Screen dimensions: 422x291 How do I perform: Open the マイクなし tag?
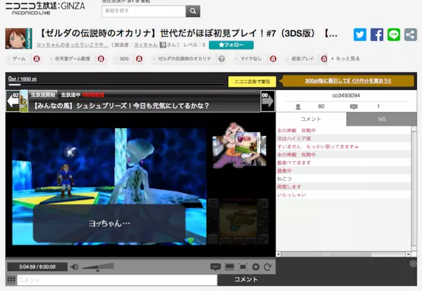tap(251, 59)
